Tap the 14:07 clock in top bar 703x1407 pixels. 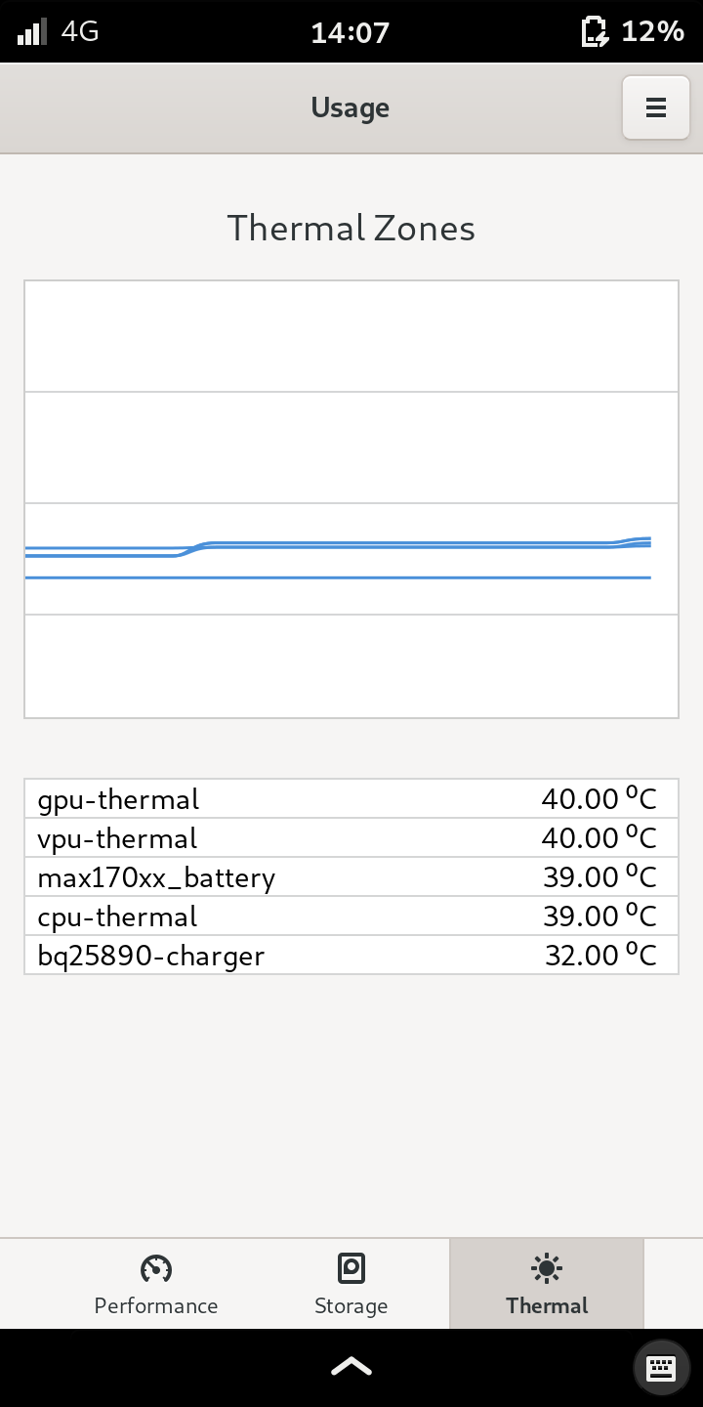click(350, 32)
